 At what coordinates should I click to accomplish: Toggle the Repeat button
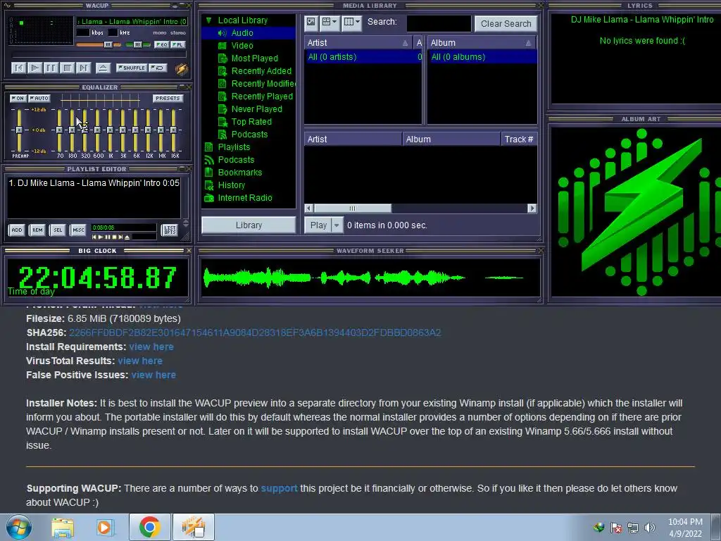[158, 68]
